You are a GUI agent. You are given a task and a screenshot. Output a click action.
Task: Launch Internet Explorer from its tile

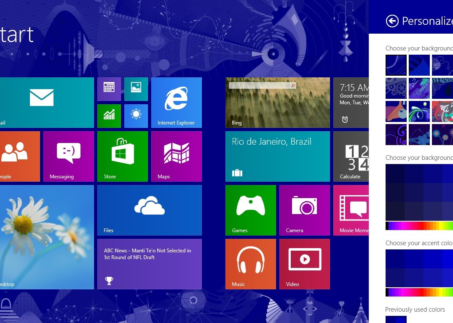point(177,102)
